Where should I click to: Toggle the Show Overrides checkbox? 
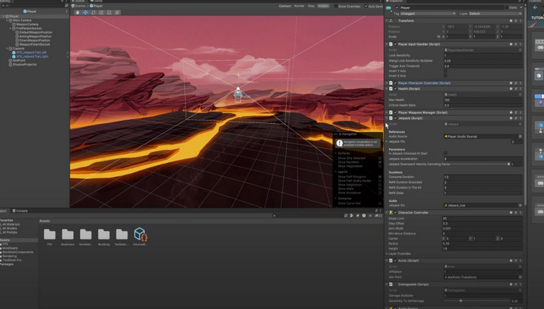tap(335, 6)
